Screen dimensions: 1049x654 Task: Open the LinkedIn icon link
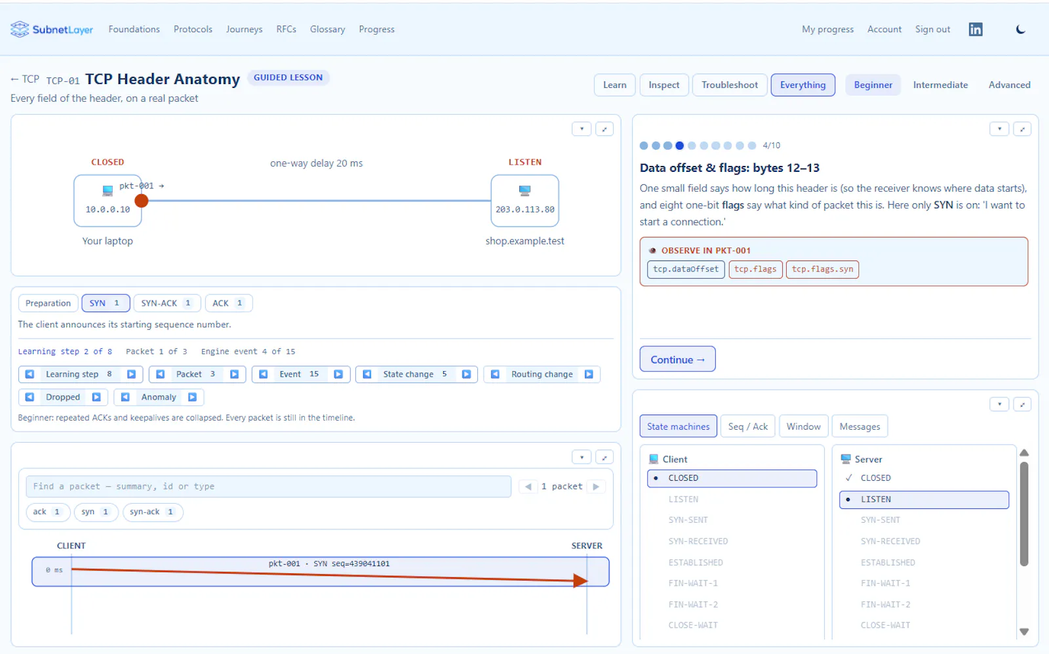[x=976, y=30]
